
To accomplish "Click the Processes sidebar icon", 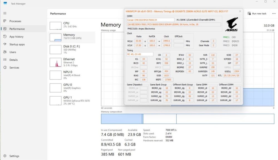I will coord(5,21).
